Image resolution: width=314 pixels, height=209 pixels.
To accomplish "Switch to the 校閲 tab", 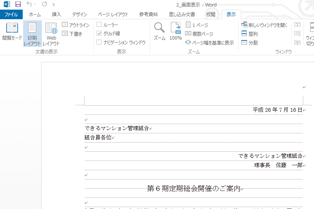I will tap(210, 14).
